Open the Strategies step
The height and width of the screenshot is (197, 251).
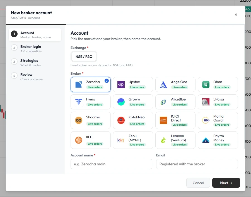pyautogui.click(x=35, y=63)
